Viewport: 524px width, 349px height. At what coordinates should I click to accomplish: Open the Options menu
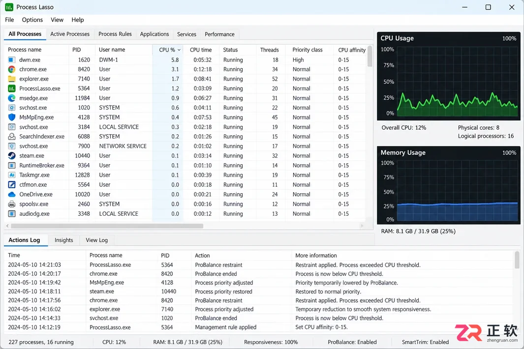pos(32,20)
